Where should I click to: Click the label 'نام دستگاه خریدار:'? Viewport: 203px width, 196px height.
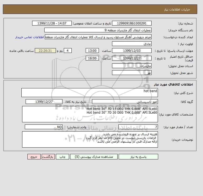(x=181, y=30)
